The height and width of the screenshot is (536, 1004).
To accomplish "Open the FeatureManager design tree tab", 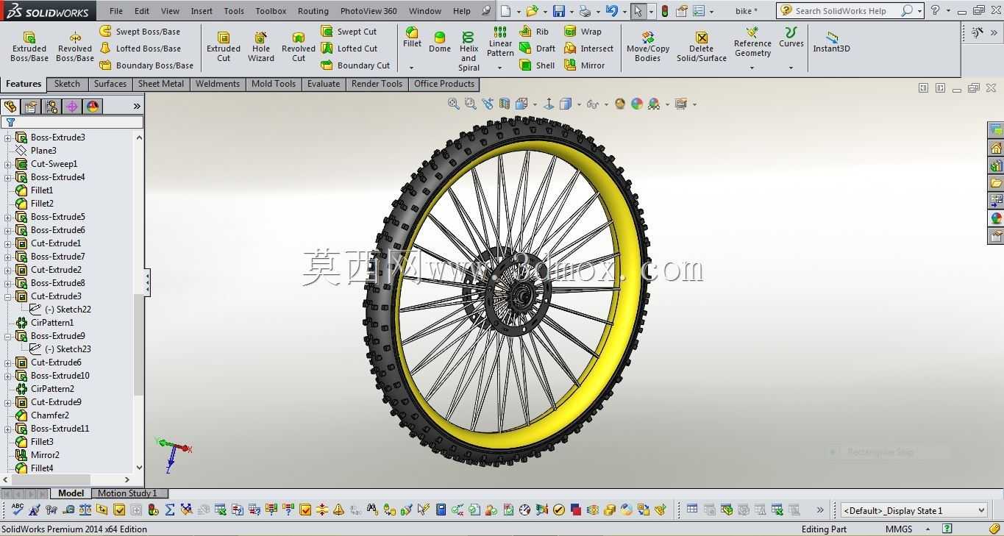I will click(10, 107).
